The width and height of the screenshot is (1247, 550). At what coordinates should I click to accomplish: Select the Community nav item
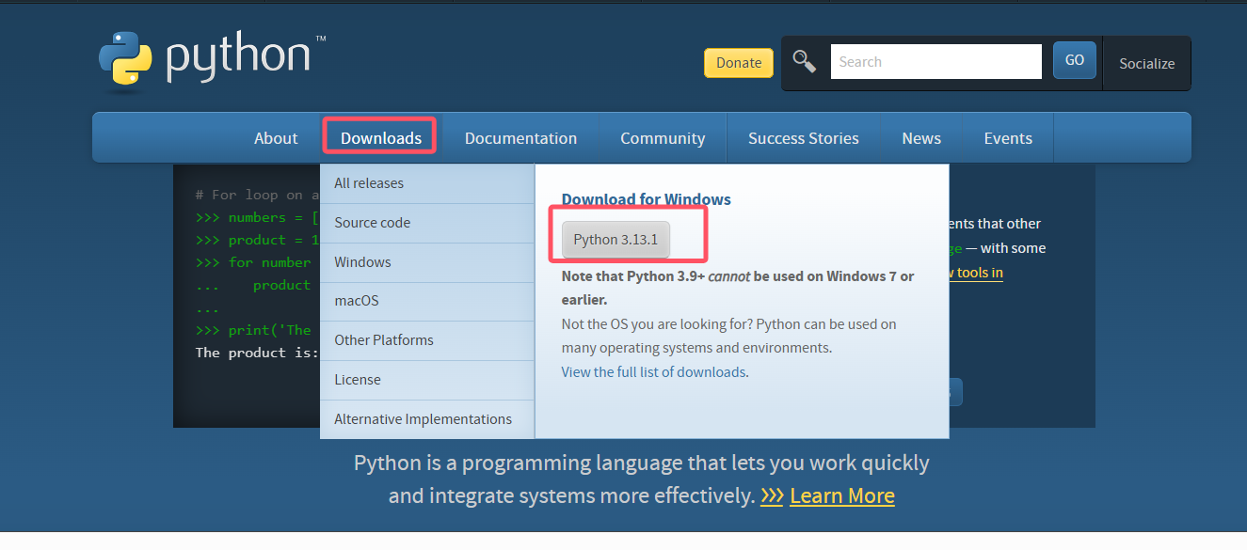tap(663, 138)
